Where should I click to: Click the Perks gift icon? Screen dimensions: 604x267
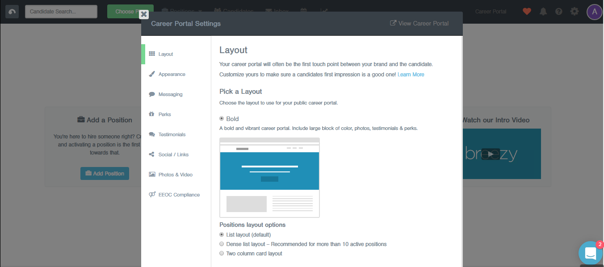coord(152,114)
